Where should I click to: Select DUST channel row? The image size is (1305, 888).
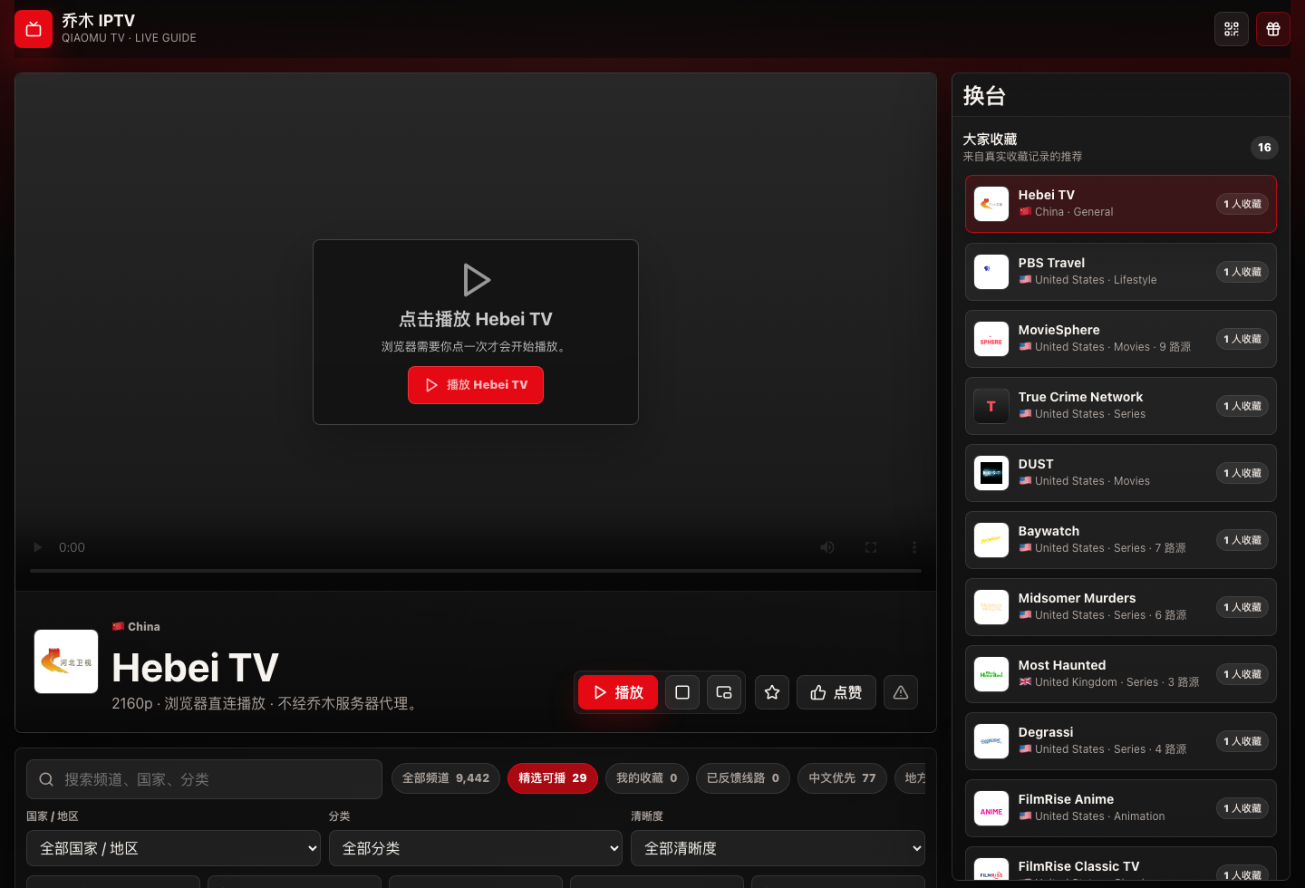click(1121, 473)
